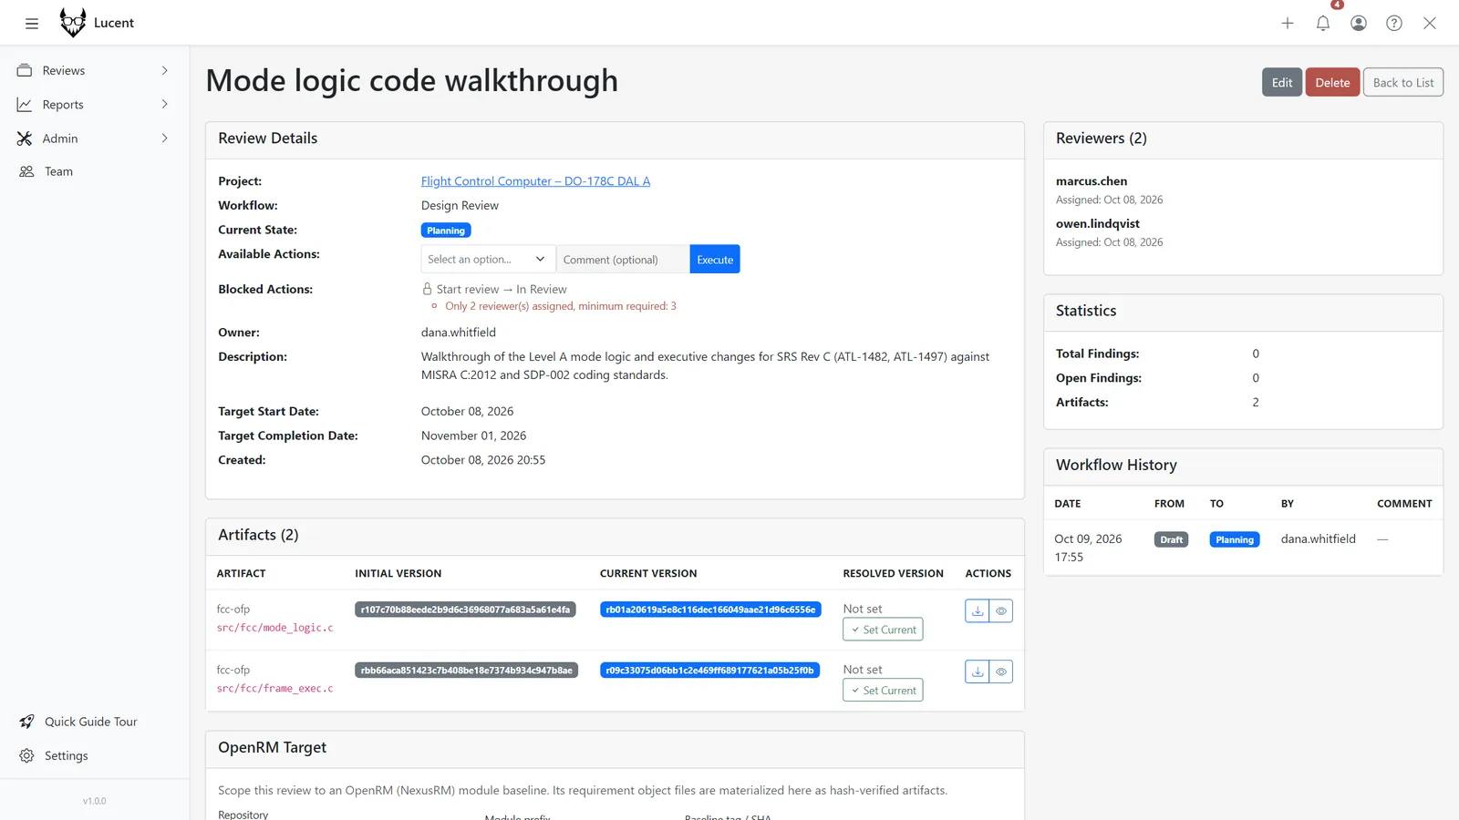Focus the Comment (optional) input field
Screen dimensions: 1459x820
pyautogui.click(x=623, y=260)
